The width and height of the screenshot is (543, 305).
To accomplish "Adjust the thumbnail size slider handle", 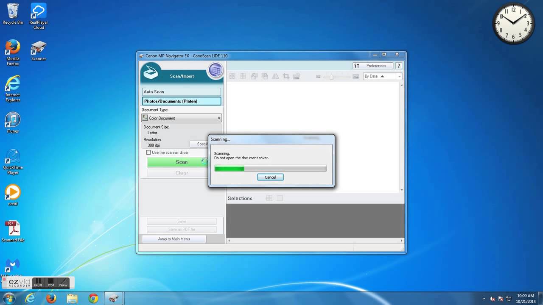I will coord(332,77).
